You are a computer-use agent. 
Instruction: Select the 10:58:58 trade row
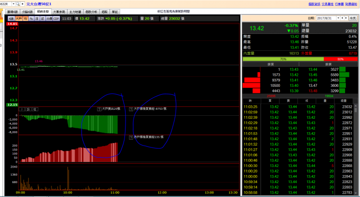pos(298,193)
